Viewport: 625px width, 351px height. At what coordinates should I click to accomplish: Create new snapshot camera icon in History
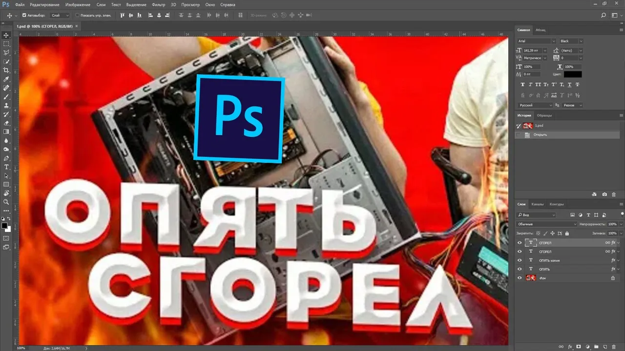[x=604, y=194]
